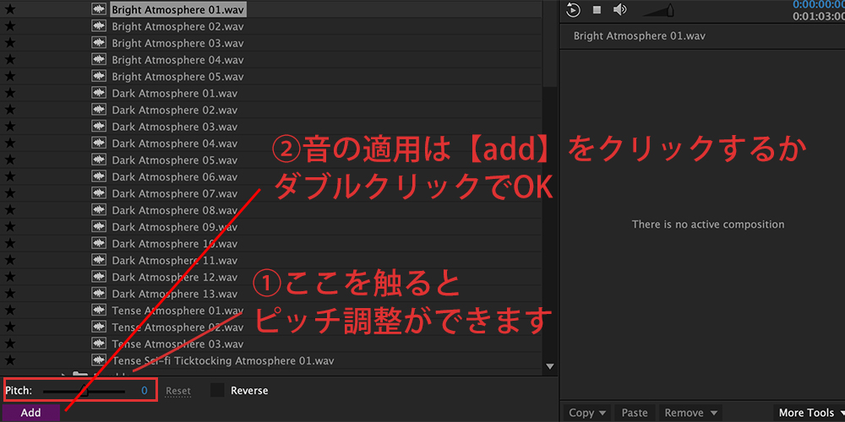845x422 pixels.
Task: Click waveform icon of Dark Atmosphere 08.wav
Action: point(99,209)
